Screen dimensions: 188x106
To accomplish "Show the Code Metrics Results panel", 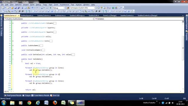I will pyautogui.click(x=41, y=95).
